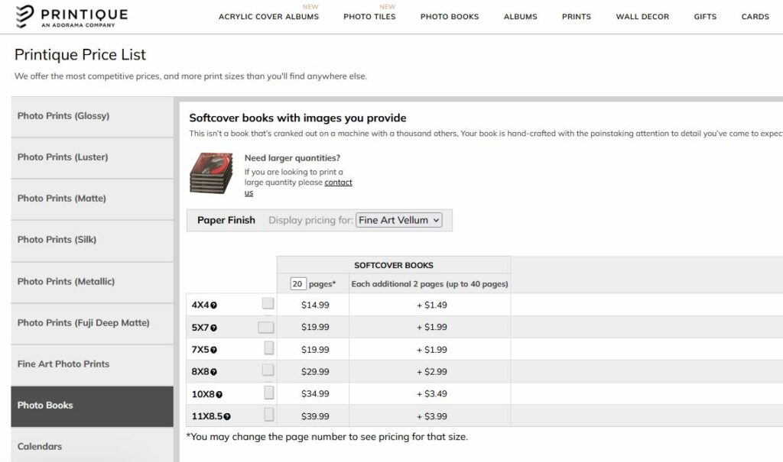This screenshot has width=783, height=462.
Task: Click the + $2.99 additional pages price
Action: tap(432, 372)
